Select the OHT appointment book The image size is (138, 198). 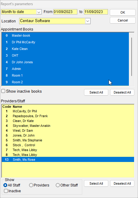(65, 55)
